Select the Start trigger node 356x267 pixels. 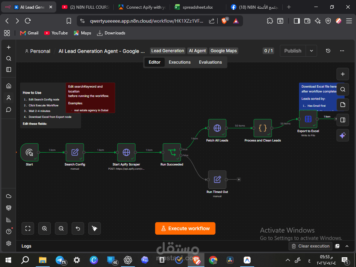pyautogui.click(x=30, y=152)
